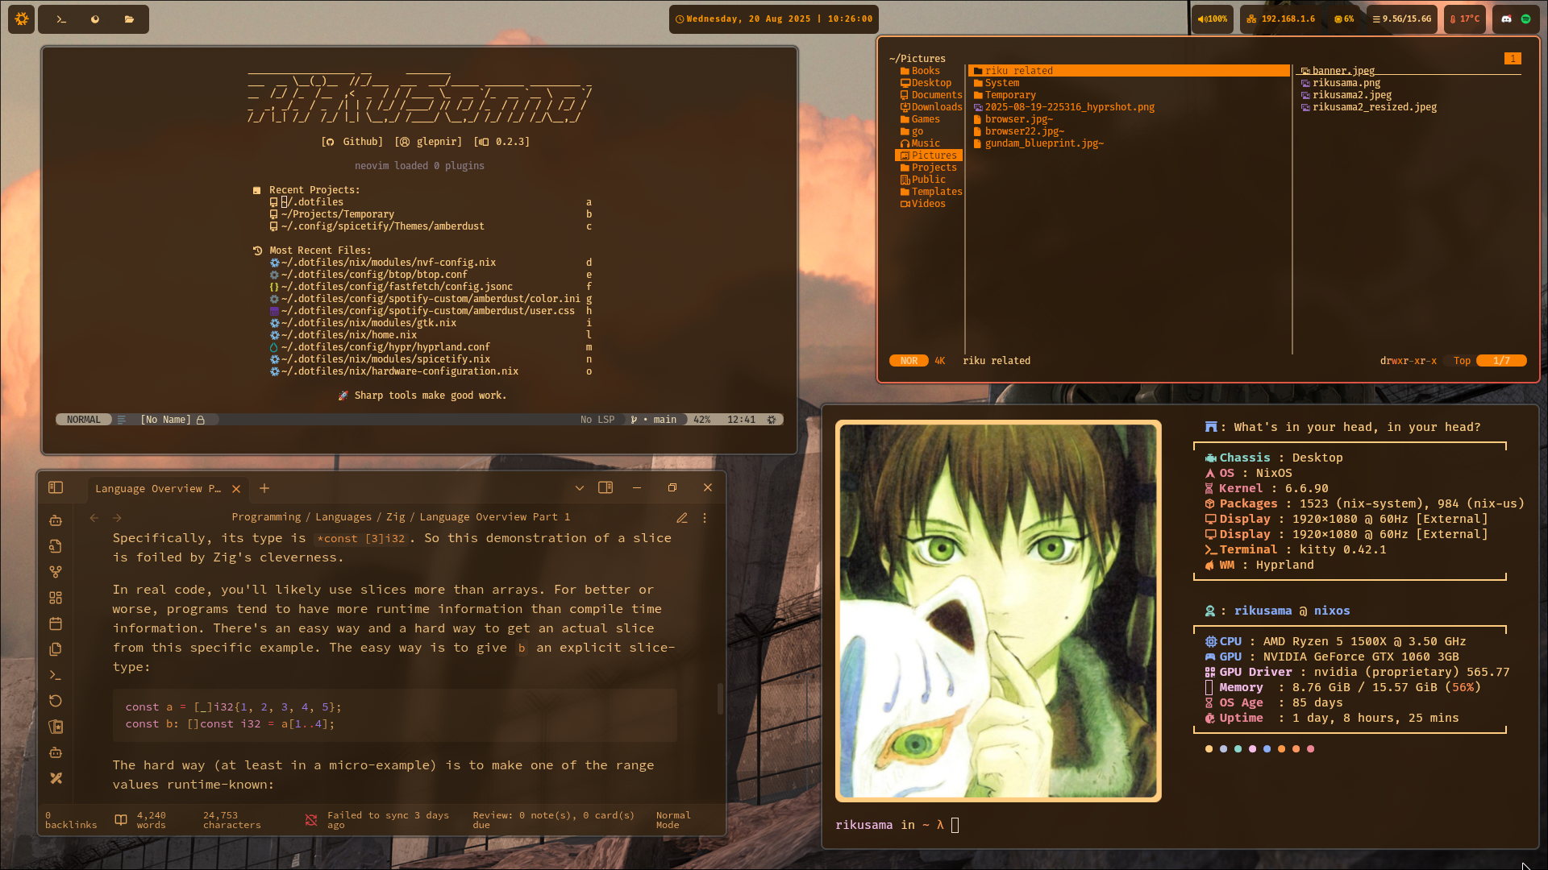Select rikusama.png in the file preview pane
Screen dimensions: 1548x870
pyautogui.click(x=1346, y=83)
